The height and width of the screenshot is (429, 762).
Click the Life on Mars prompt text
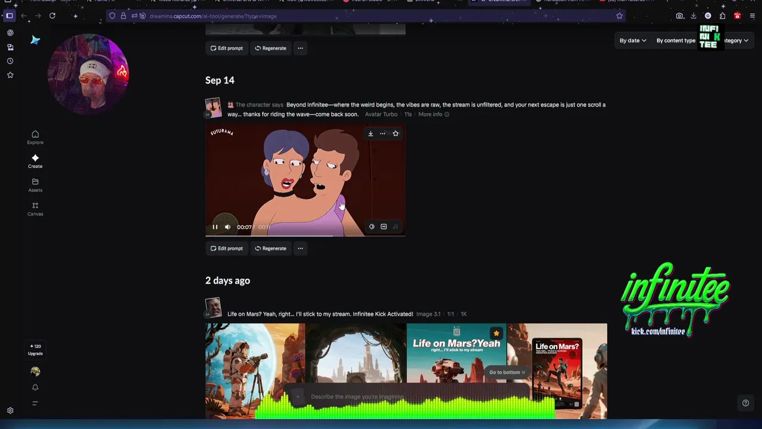click(320, 314)
